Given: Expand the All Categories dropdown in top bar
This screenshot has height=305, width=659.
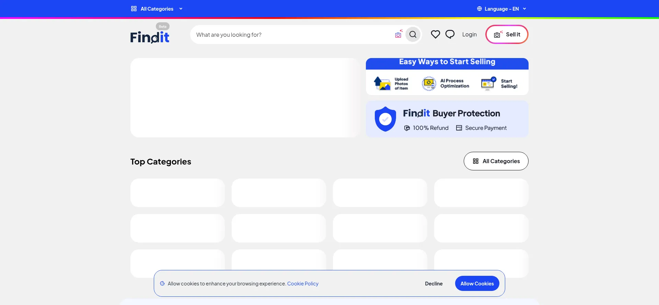Looking at the screenshot, I should click(x=157, y=9).
